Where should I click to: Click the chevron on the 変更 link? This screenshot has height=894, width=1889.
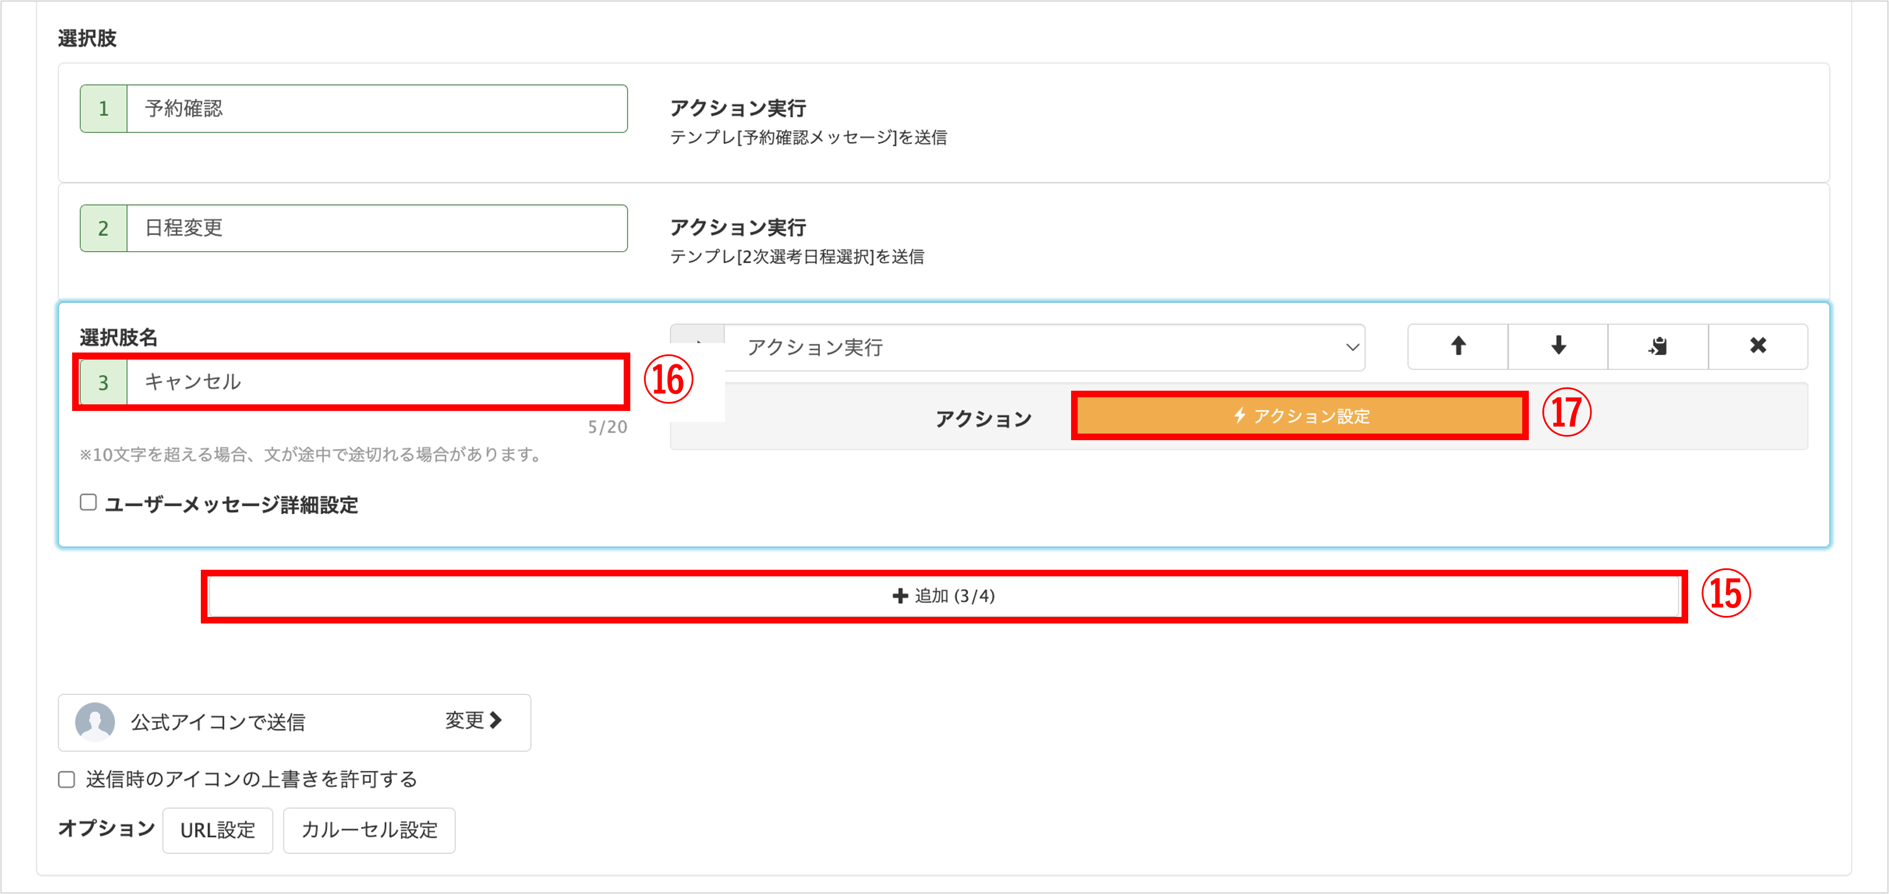pyautogui.click(x=498, y=721)
